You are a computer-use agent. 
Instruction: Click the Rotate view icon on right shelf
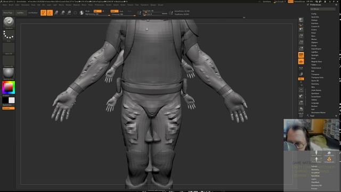pyautogui.click(x=301, y=109)
